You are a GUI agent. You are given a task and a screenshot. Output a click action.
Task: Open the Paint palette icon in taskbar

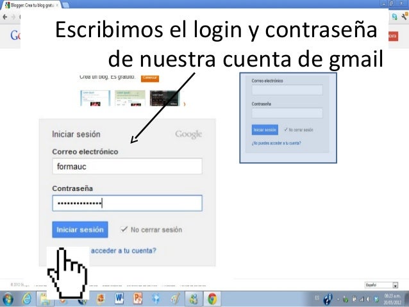point(175,299)
